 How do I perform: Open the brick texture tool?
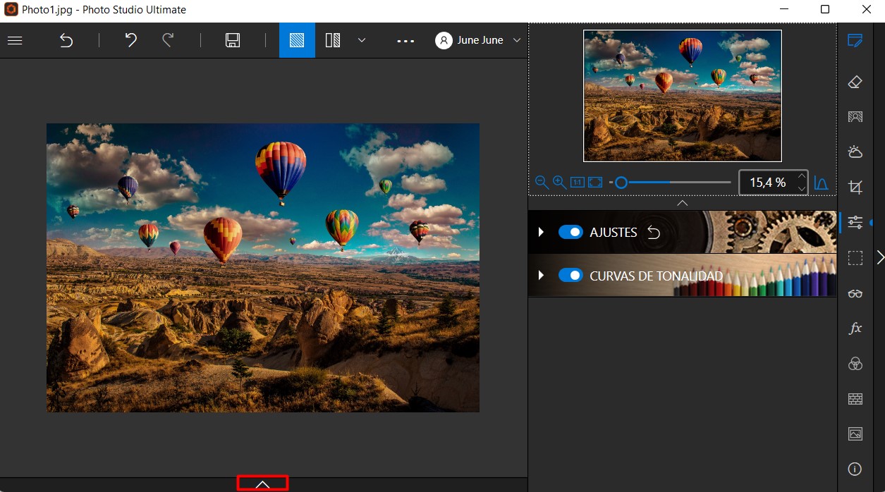[x=855, y=399]
